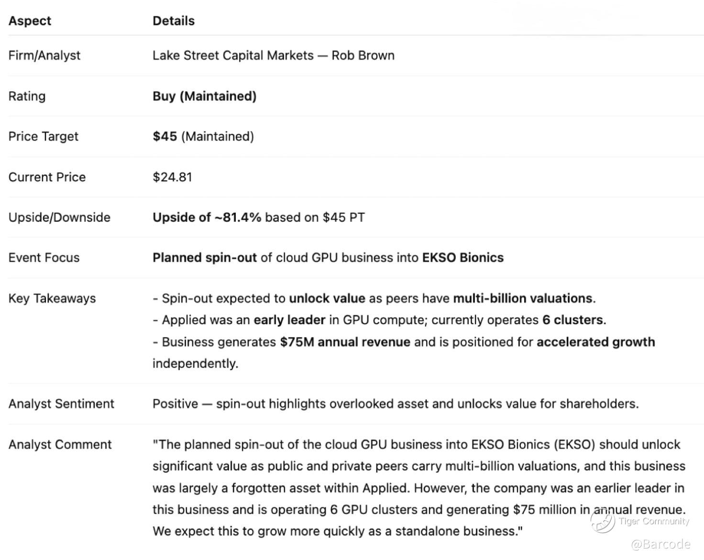Select the $24.81 current price value
The height and width of the screenshot is (560, 704).
pos(172,177)
